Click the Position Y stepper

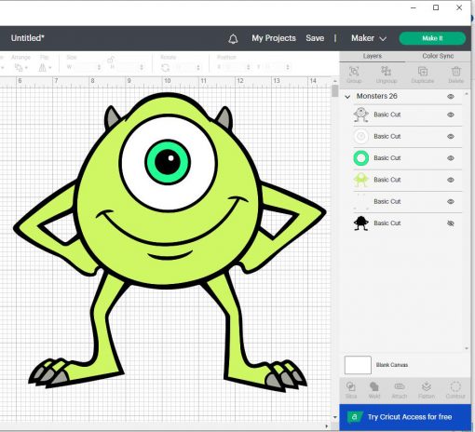pos(288,67)
